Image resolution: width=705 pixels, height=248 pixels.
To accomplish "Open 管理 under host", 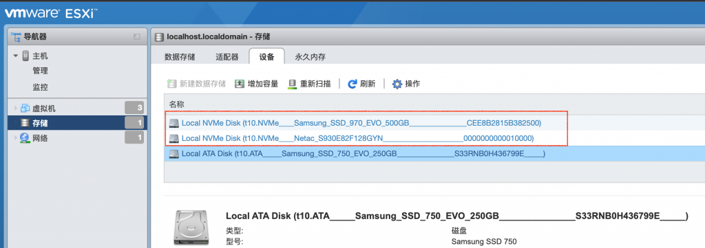I will (40, 71).
